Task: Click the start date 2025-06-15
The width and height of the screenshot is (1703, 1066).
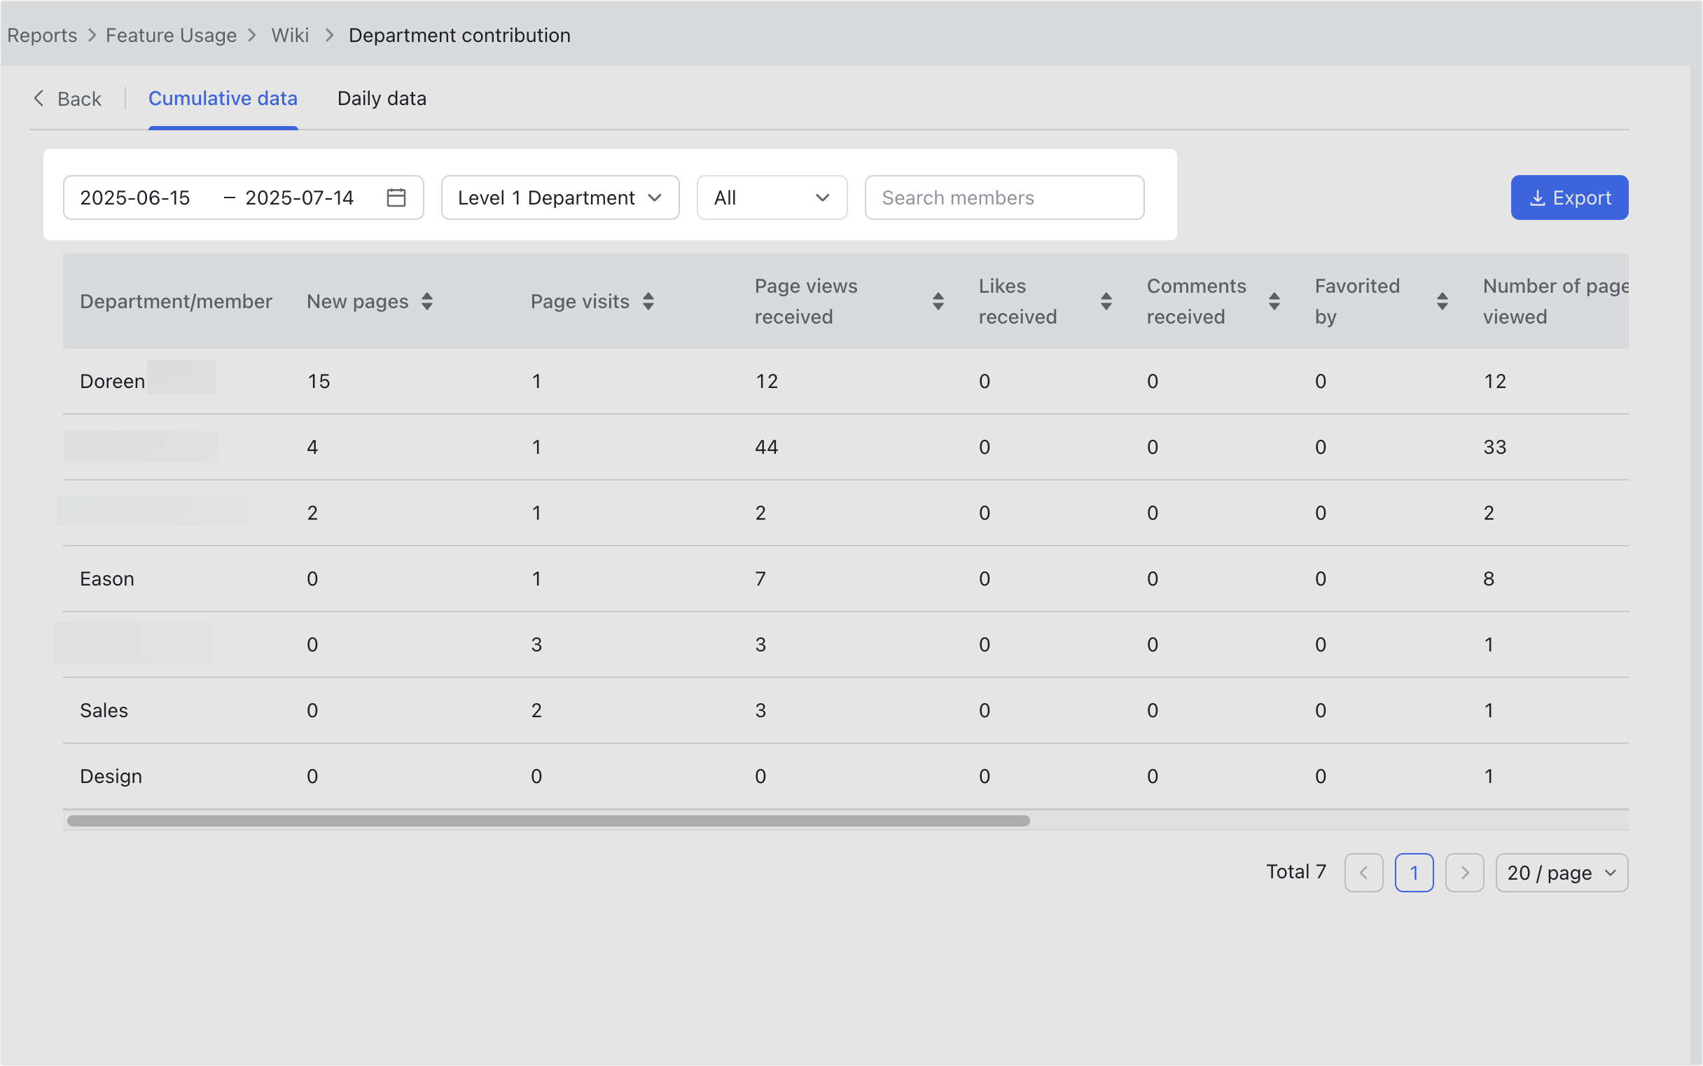Action: [134, 198]
